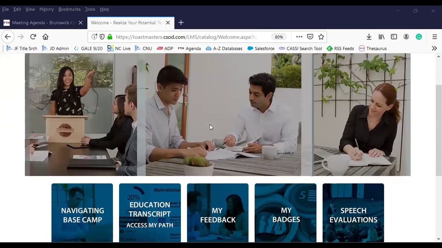442x248 pixels.
Task: Click the page's vertical scrollbar thumb
Action: point(439,130)
